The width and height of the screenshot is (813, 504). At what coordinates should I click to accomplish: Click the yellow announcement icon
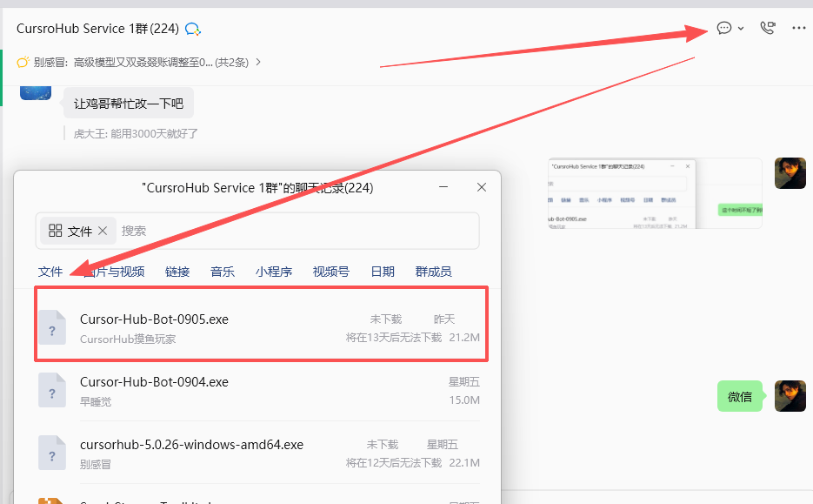[x=23, y=63]
